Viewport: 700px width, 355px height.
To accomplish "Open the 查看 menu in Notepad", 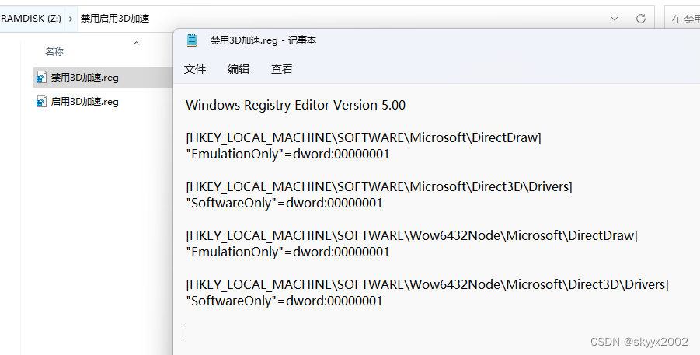I will coord(282,69).
